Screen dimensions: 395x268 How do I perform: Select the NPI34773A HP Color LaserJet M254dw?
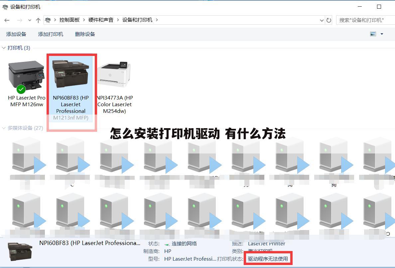click(x=115, y=87)
